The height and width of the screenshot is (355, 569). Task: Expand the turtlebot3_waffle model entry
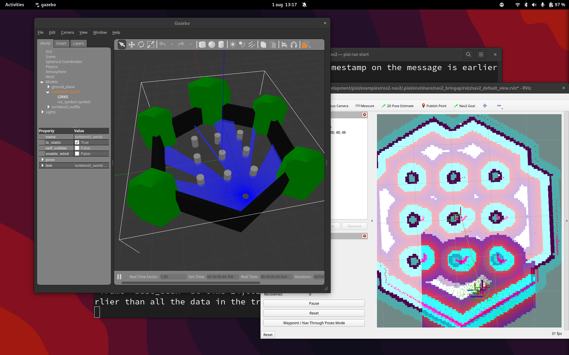49,107
